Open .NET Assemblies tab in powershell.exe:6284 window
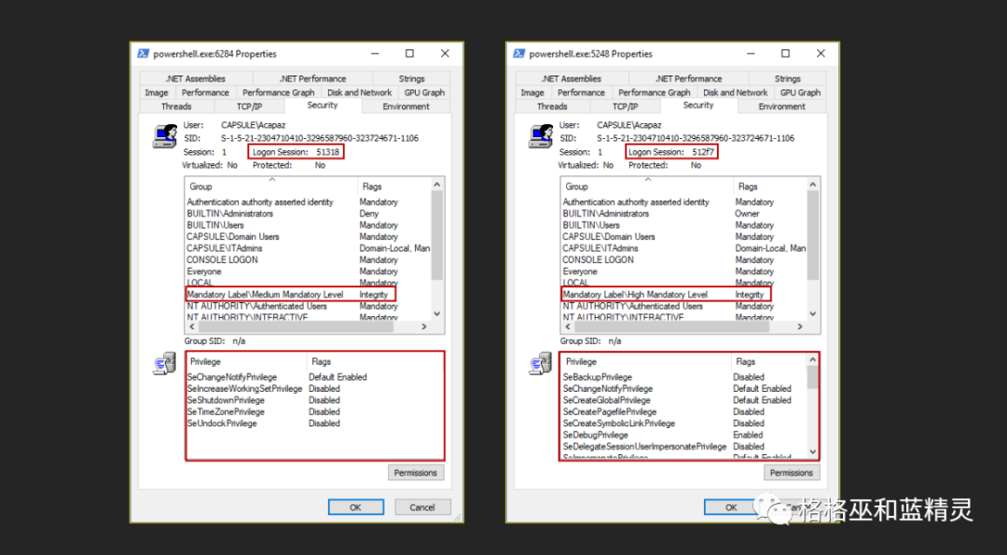The width and height of the screenshot is (1007, 555). coord(195,78)
